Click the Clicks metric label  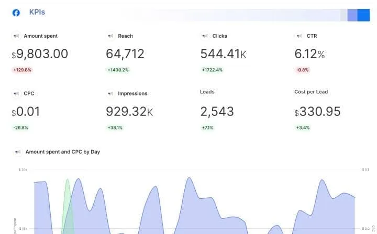220,36
